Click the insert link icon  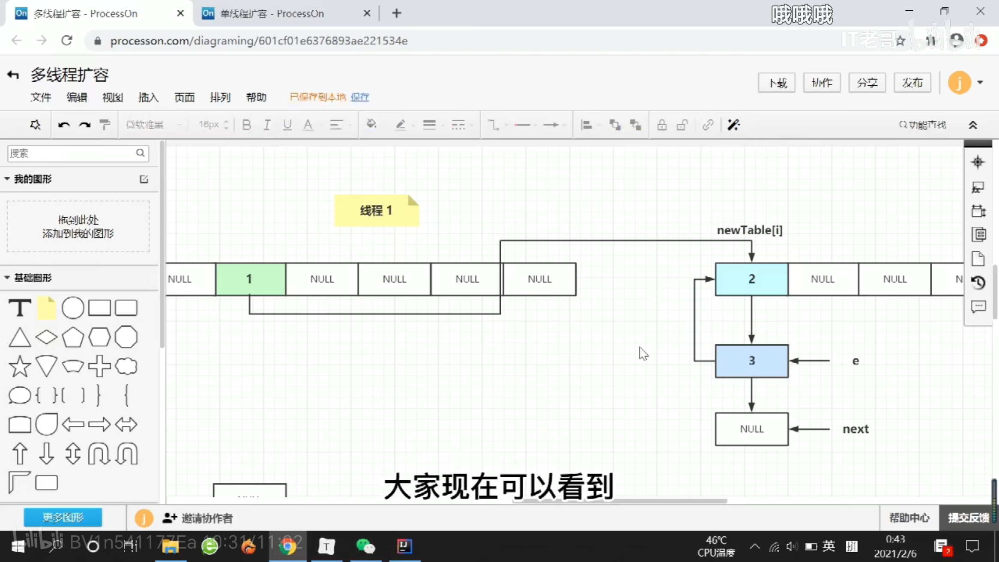(708, 125)
